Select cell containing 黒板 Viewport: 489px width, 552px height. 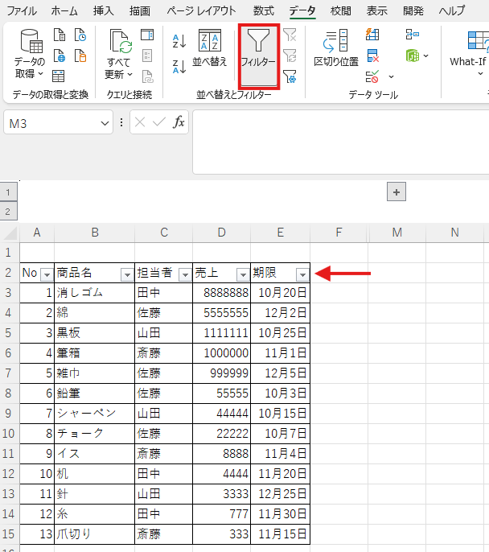tap(95, 333)
